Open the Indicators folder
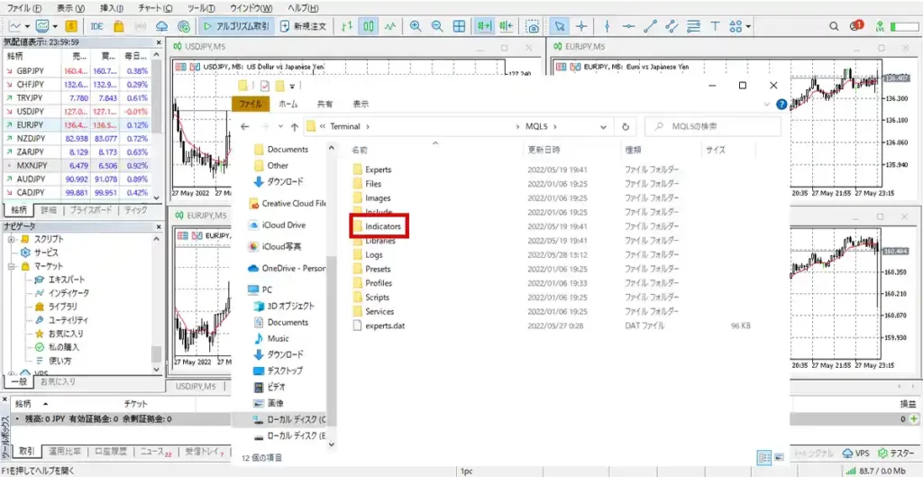The image size is (923, 477). pyautogui.click(x=382, y=226)
